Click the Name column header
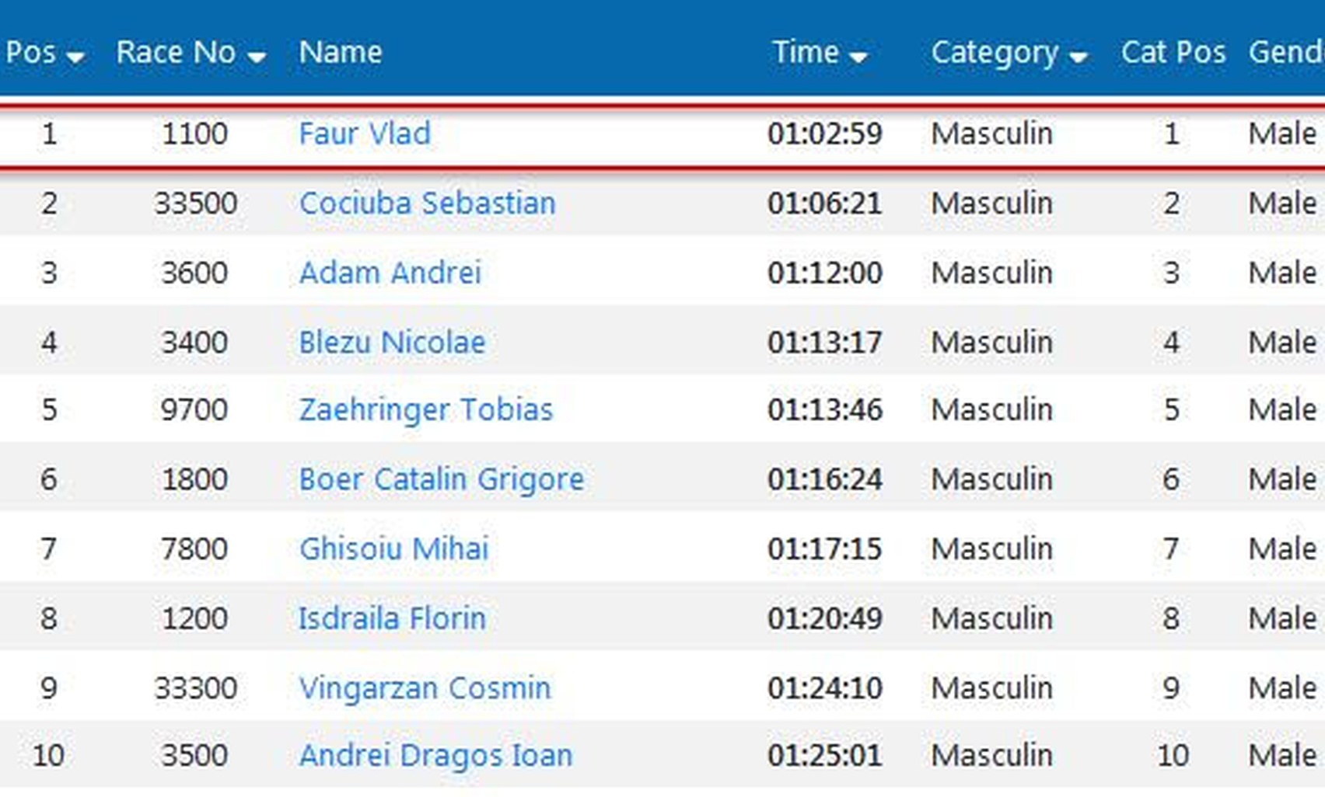The image size is (1325, 797). click(341, 52)
